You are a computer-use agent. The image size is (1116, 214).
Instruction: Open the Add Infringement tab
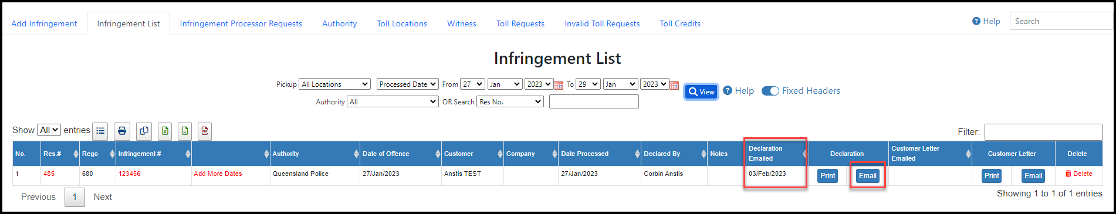[x=44, y=23]
